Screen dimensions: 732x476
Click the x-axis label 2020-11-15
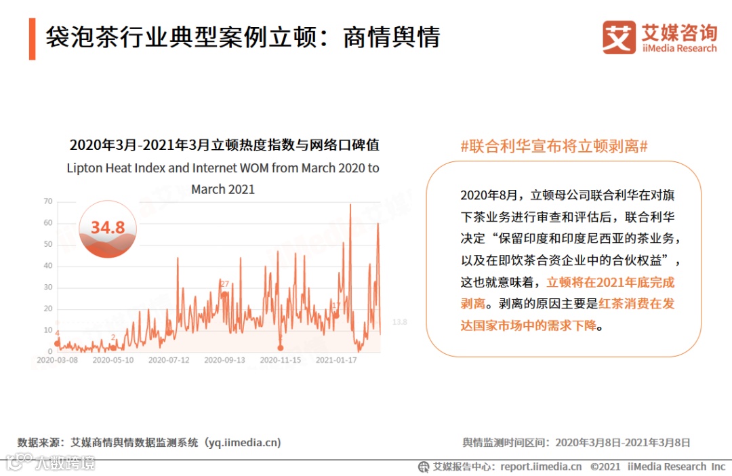coord(281,360)
